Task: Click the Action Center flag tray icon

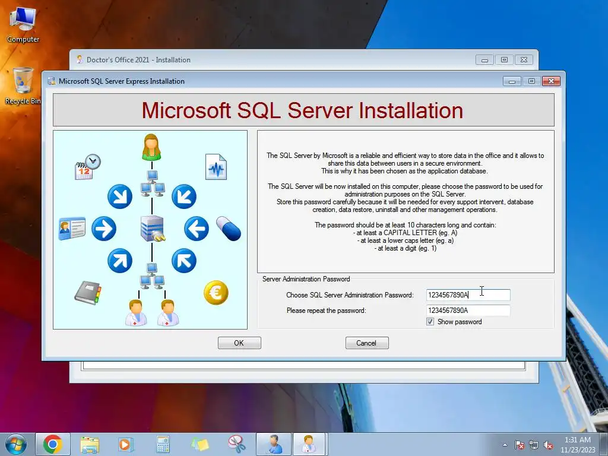Action: point(520,445)
